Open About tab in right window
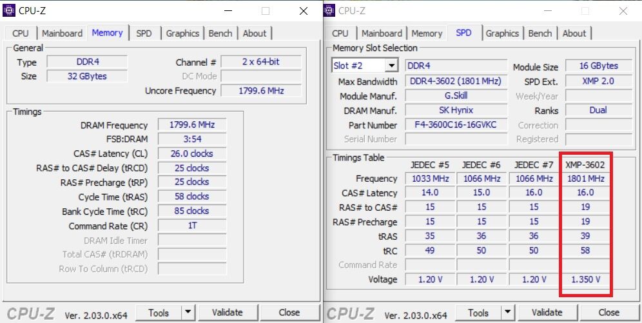The image size is (642, 323). pos(574,33)
